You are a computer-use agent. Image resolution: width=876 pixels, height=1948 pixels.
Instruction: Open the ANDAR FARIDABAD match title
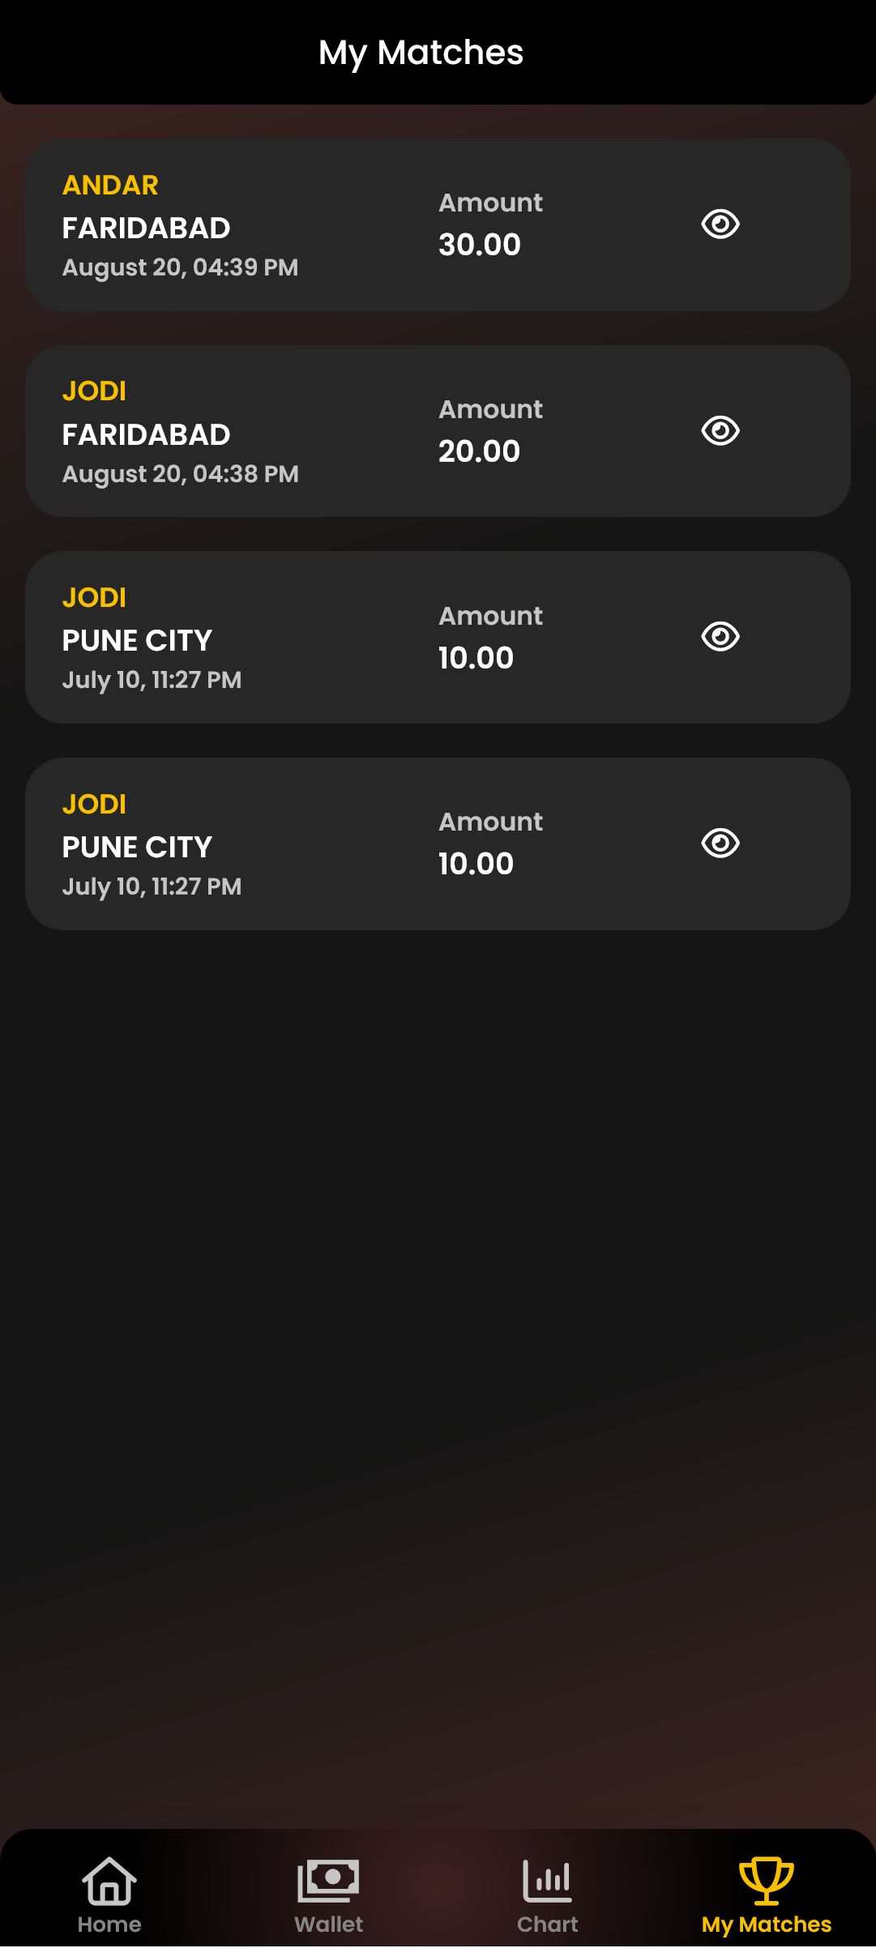(x=146, y=229)
